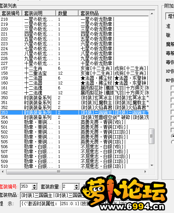The width and height of the screenshot is (174, 213).
Task: Select row 158 十二重法宝
Action: [x=74, y=73]
